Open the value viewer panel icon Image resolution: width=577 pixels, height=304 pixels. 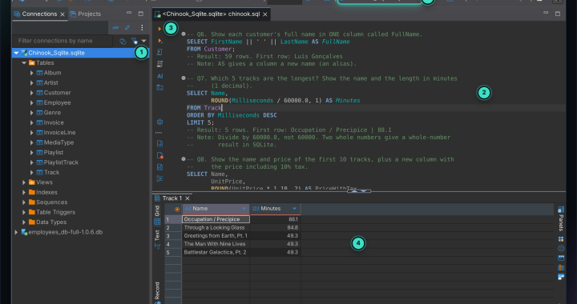click(x=561, y=239)
